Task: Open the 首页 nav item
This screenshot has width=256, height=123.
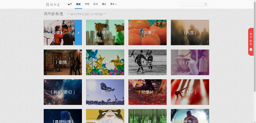Action: pos(70,4)
